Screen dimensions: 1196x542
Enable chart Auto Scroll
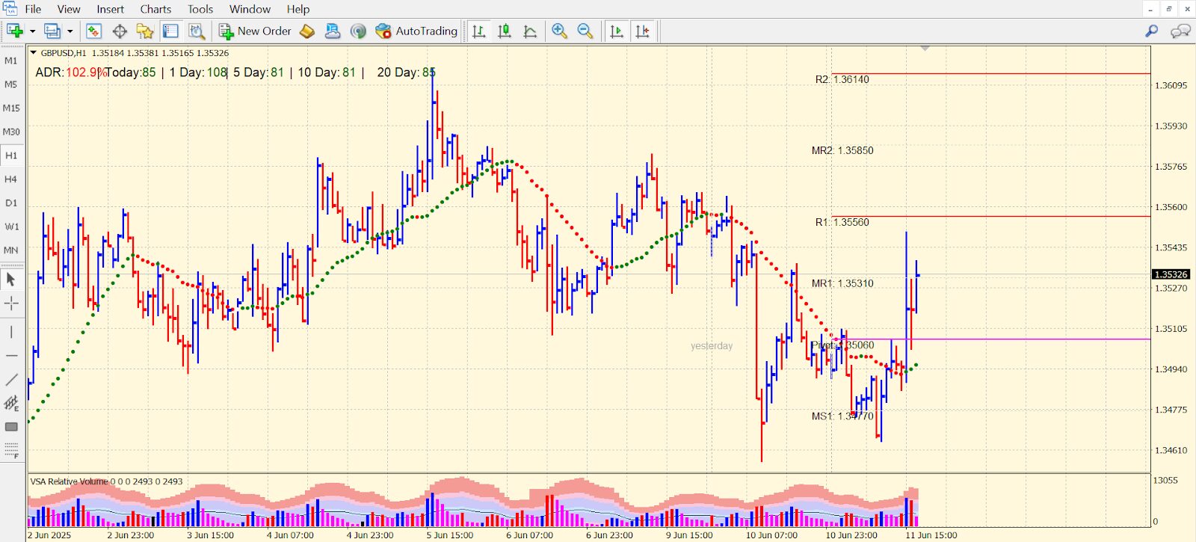click(617, 31)
